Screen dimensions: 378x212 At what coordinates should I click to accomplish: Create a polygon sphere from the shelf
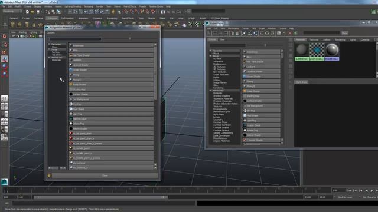(12, 24)
